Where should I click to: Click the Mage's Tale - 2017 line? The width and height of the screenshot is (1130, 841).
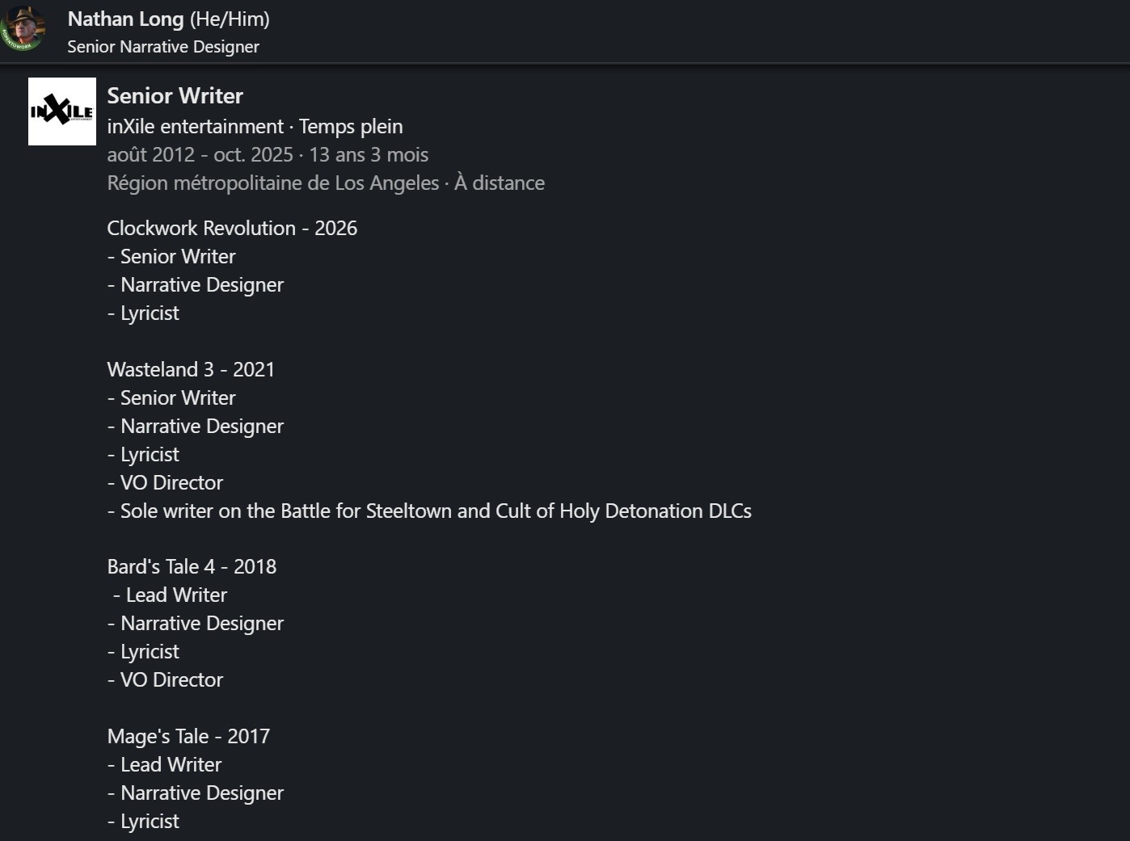pyautogui.click(x=188, y=737)
